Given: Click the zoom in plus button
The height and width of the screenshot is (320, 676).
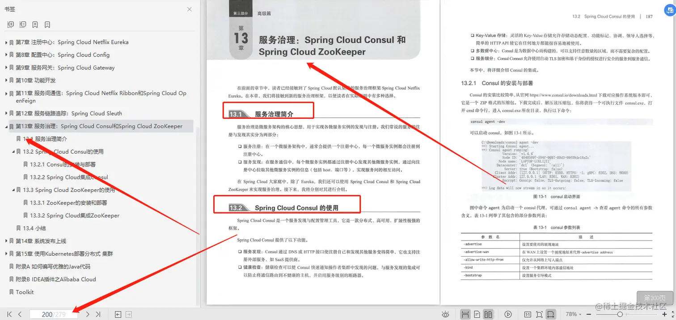Looking at the screenshot, I should point(664,314).
